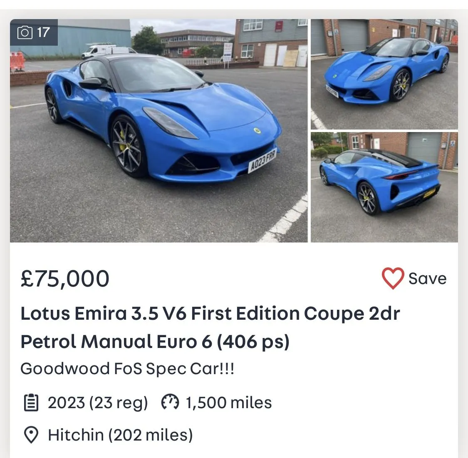
Task: Click the number 17 photo count
Action: (x=43, y=32)
